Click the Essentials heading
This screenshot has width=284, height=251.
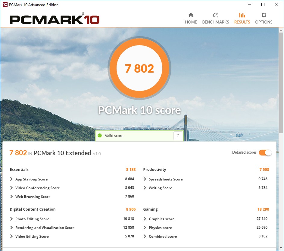tap(19, 169)
